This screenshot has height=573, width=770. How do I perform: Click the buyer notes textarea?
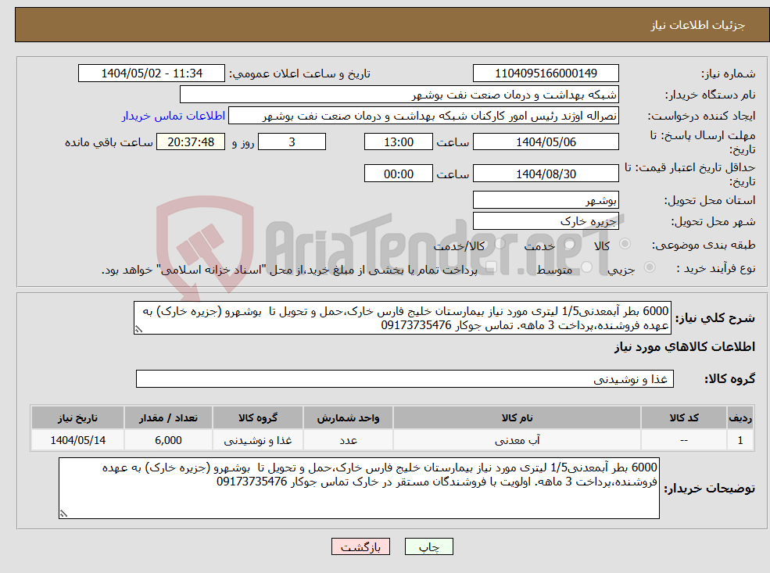359,488
